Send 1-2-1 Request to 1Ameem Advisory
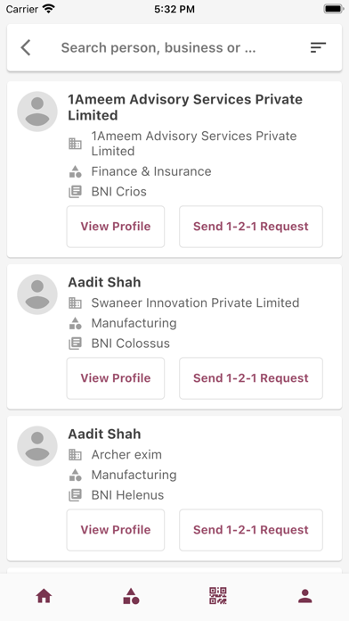This screenshot has width=349, height=621. pos(251,227)
